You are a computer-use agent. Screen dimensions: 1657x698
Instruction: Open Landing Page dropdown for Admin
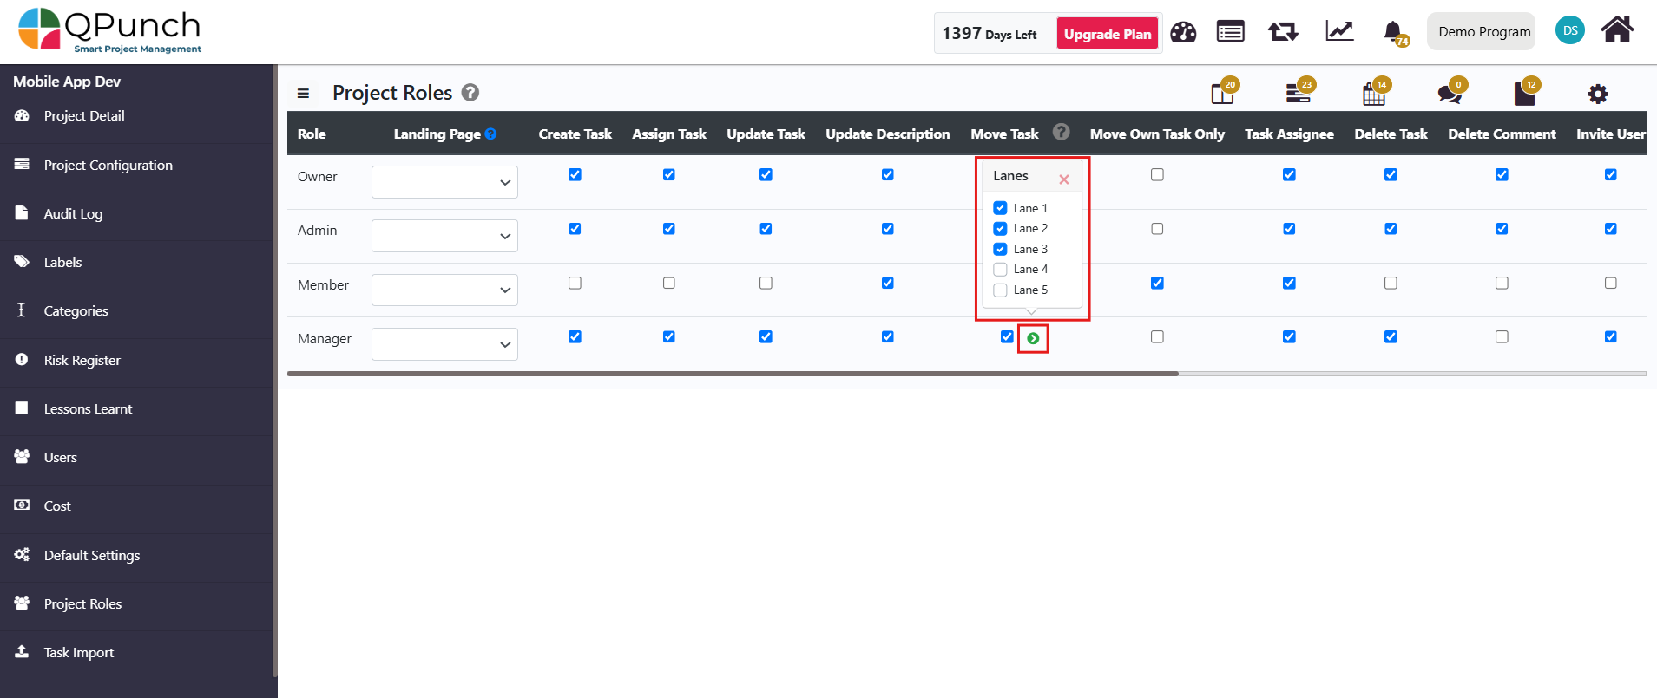click(x=444, y=236)
